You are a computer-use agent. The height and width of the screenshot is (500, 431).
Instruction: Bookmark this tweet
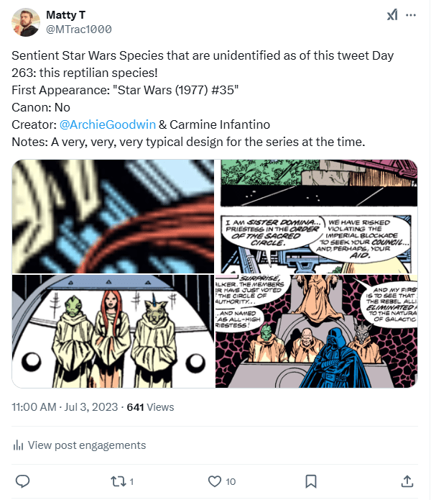coord(311,481)
